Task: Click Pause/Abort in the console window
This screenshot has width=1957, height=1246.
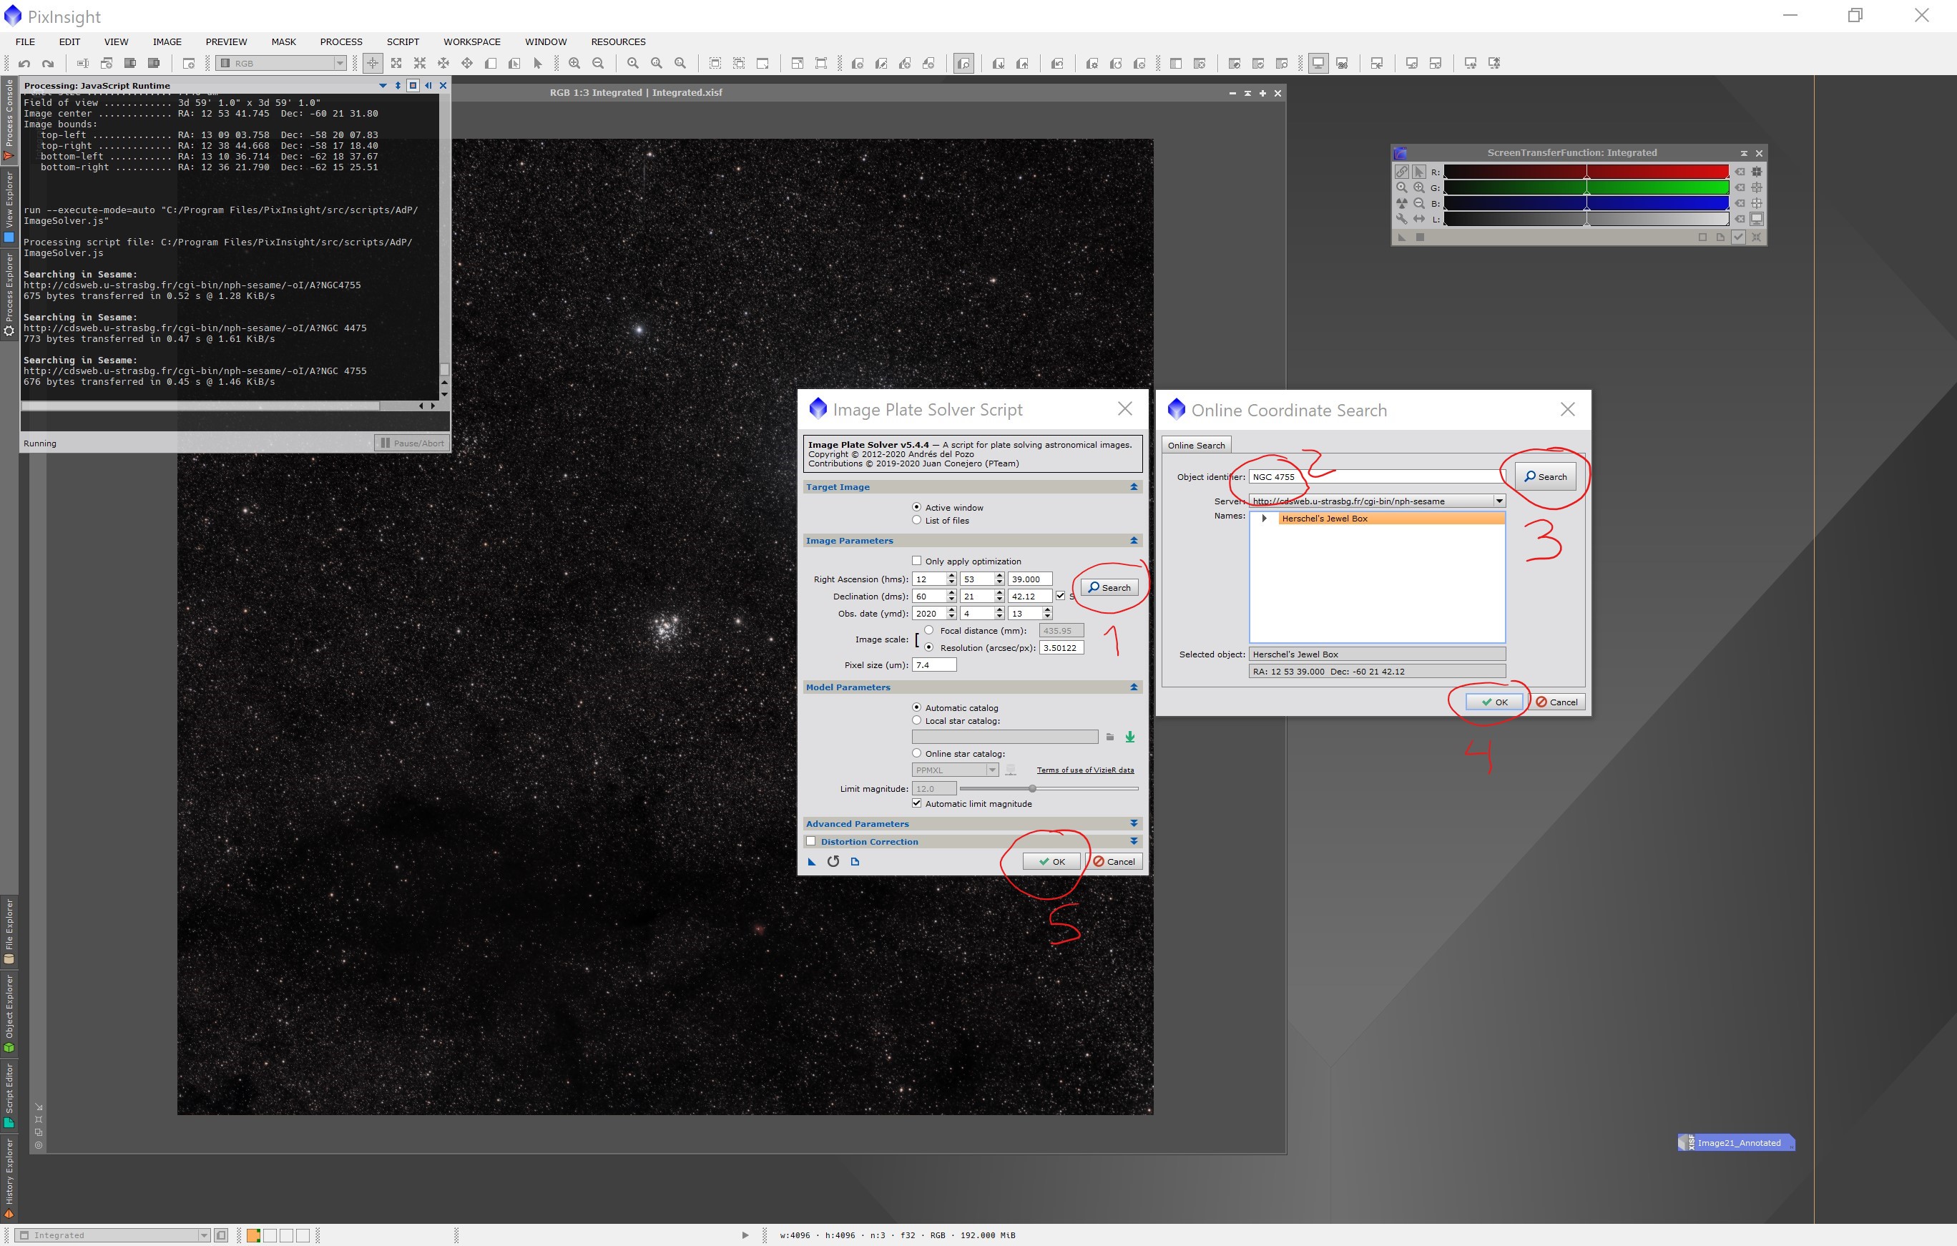Action: click(x=412, y=443)
